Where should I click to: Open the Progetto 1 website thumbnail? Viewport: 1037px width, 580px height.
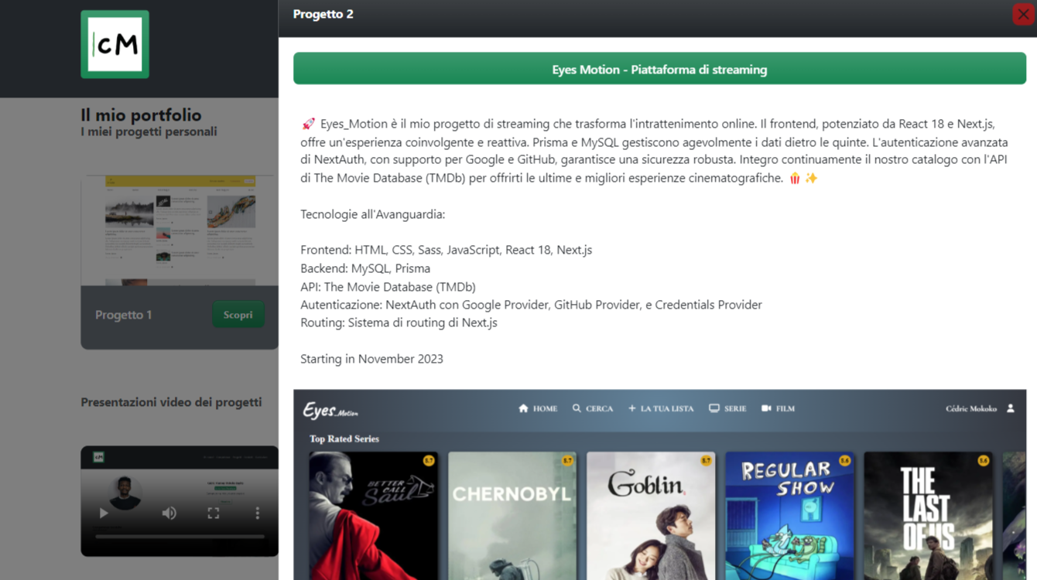[180, 230]
